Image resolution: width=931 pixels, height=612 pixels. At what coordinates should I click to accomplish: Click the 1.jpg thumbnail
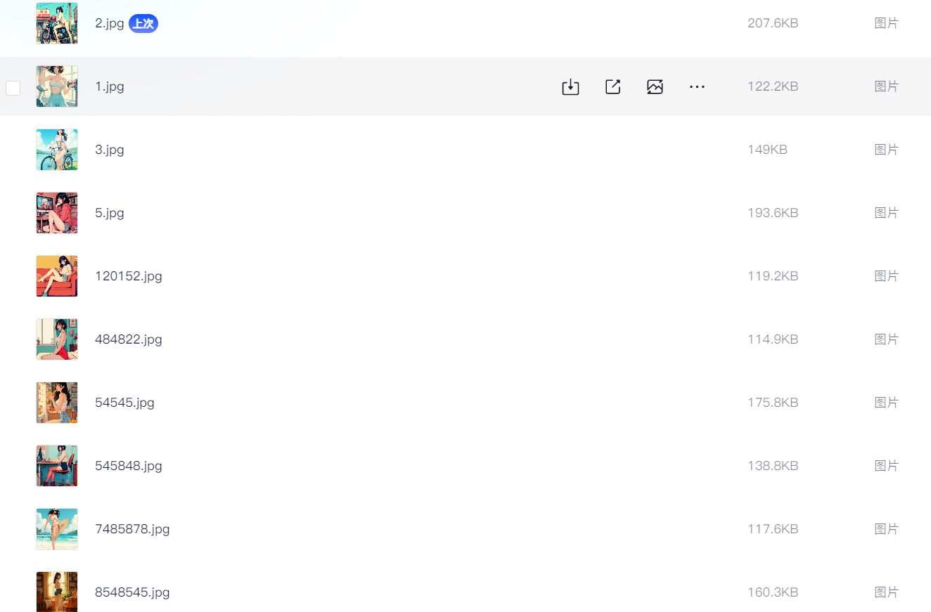pyautogui.click(x=57, y=86)
